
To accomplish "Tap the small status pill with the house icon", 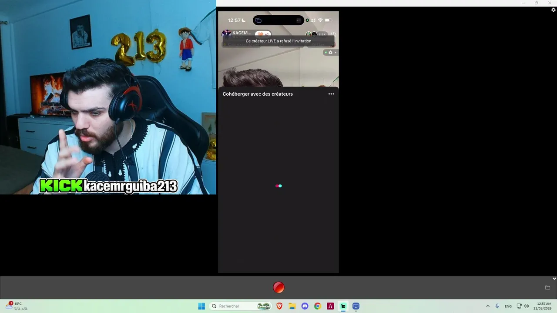I will pyautogui.click(x=330, y=52).
